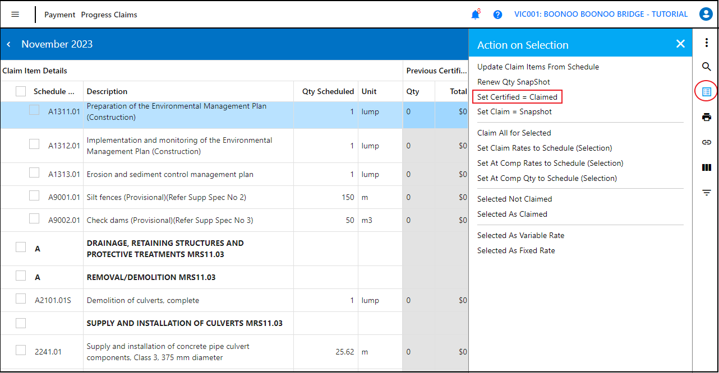Choose Update Claim Items From Schedule
The image size is (719, 373).
coord(538,67)
